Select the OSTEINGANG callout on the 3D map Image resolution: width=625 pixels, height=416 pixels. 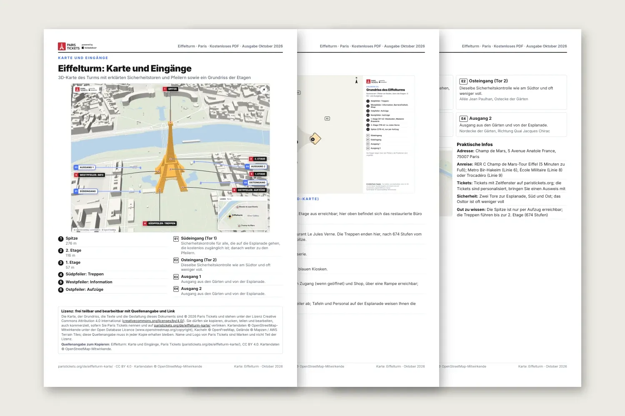tap(255, 183)
